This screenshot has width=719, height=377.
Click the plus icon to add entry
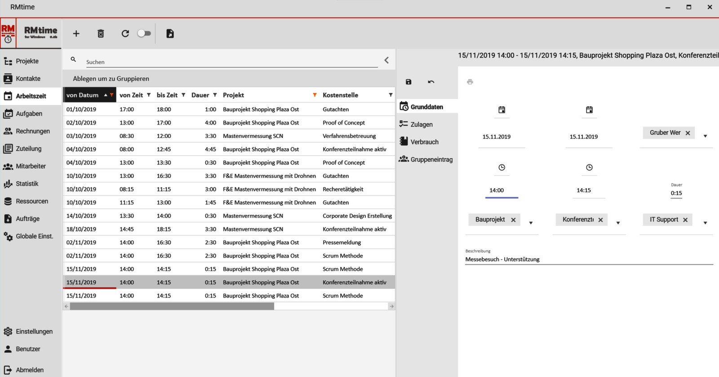coord(76,34)
